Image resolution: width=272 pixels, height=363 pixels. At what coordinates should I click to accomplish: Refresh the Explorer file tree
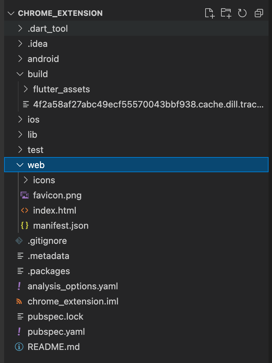click(242, 13)
